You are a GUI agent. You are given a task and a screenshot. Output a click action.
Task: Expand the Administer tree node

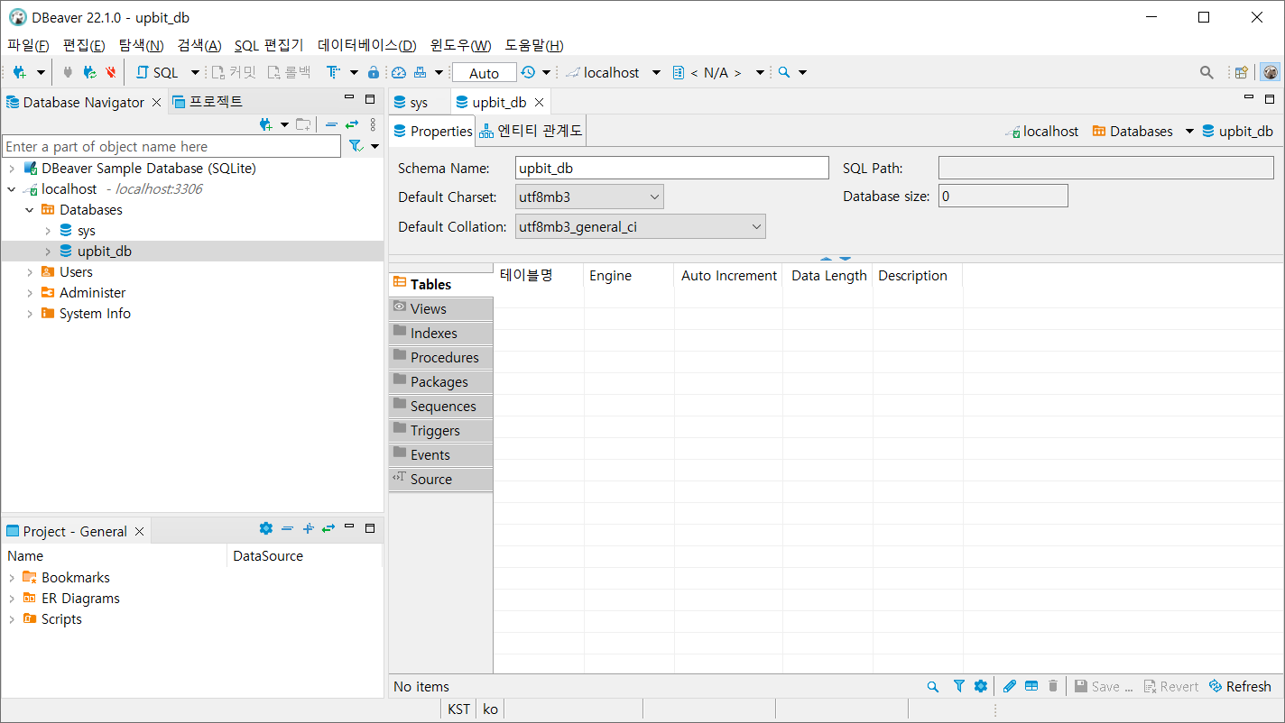(x=30, y=293)
